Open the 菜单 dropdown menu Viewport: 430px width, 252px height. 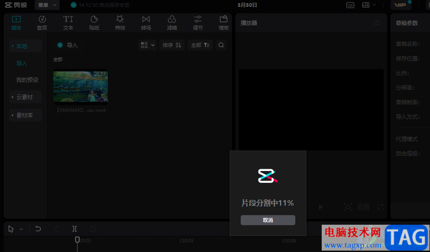[47, 5]
